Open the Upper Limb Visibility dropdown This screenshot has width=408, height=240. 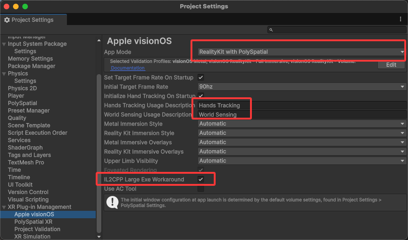302,161
